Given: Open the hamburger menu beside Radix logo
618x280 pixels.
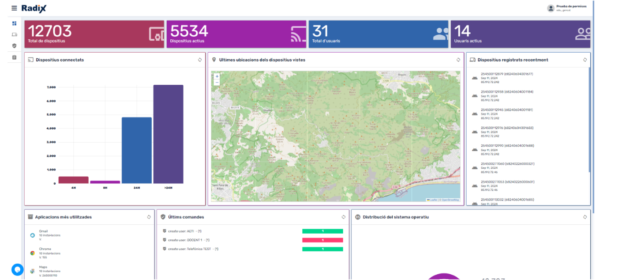Looking at the screenshot, I should click(x=14, y=8).
